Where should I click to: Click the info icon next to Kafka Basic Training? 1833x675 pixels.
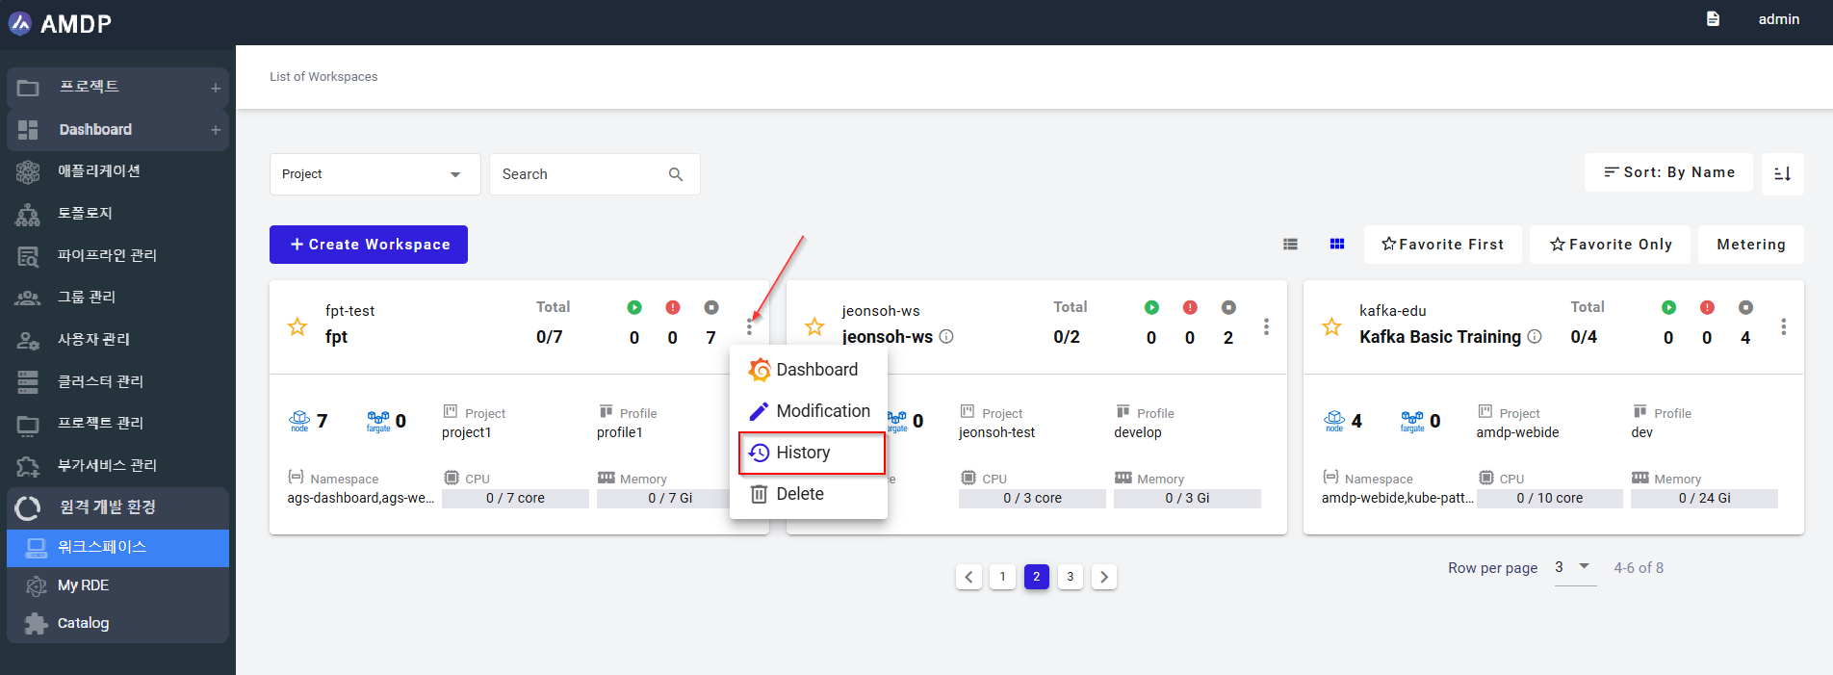[x=1535, y=337]
